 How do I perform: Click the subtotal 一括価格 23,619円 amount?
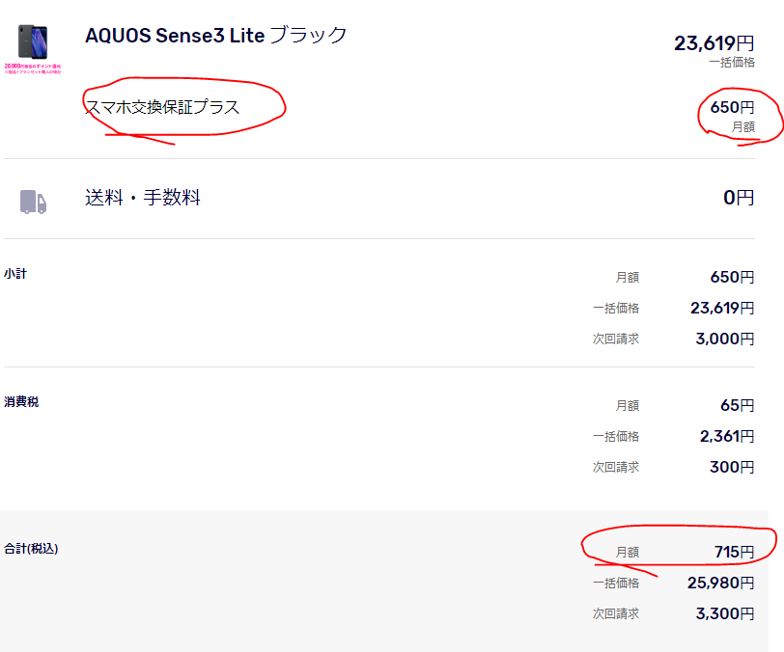[722, 308]
